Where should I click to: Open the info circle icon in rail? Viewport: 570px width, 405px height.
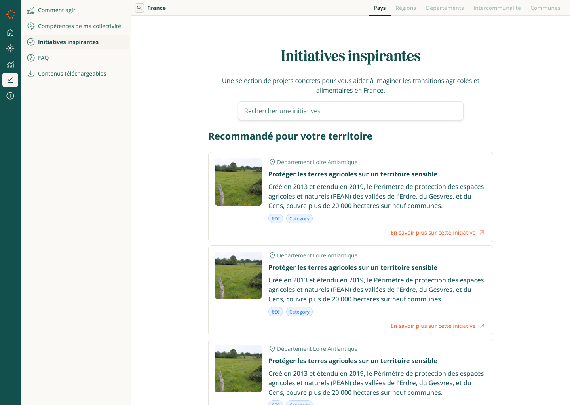point(10,96)
